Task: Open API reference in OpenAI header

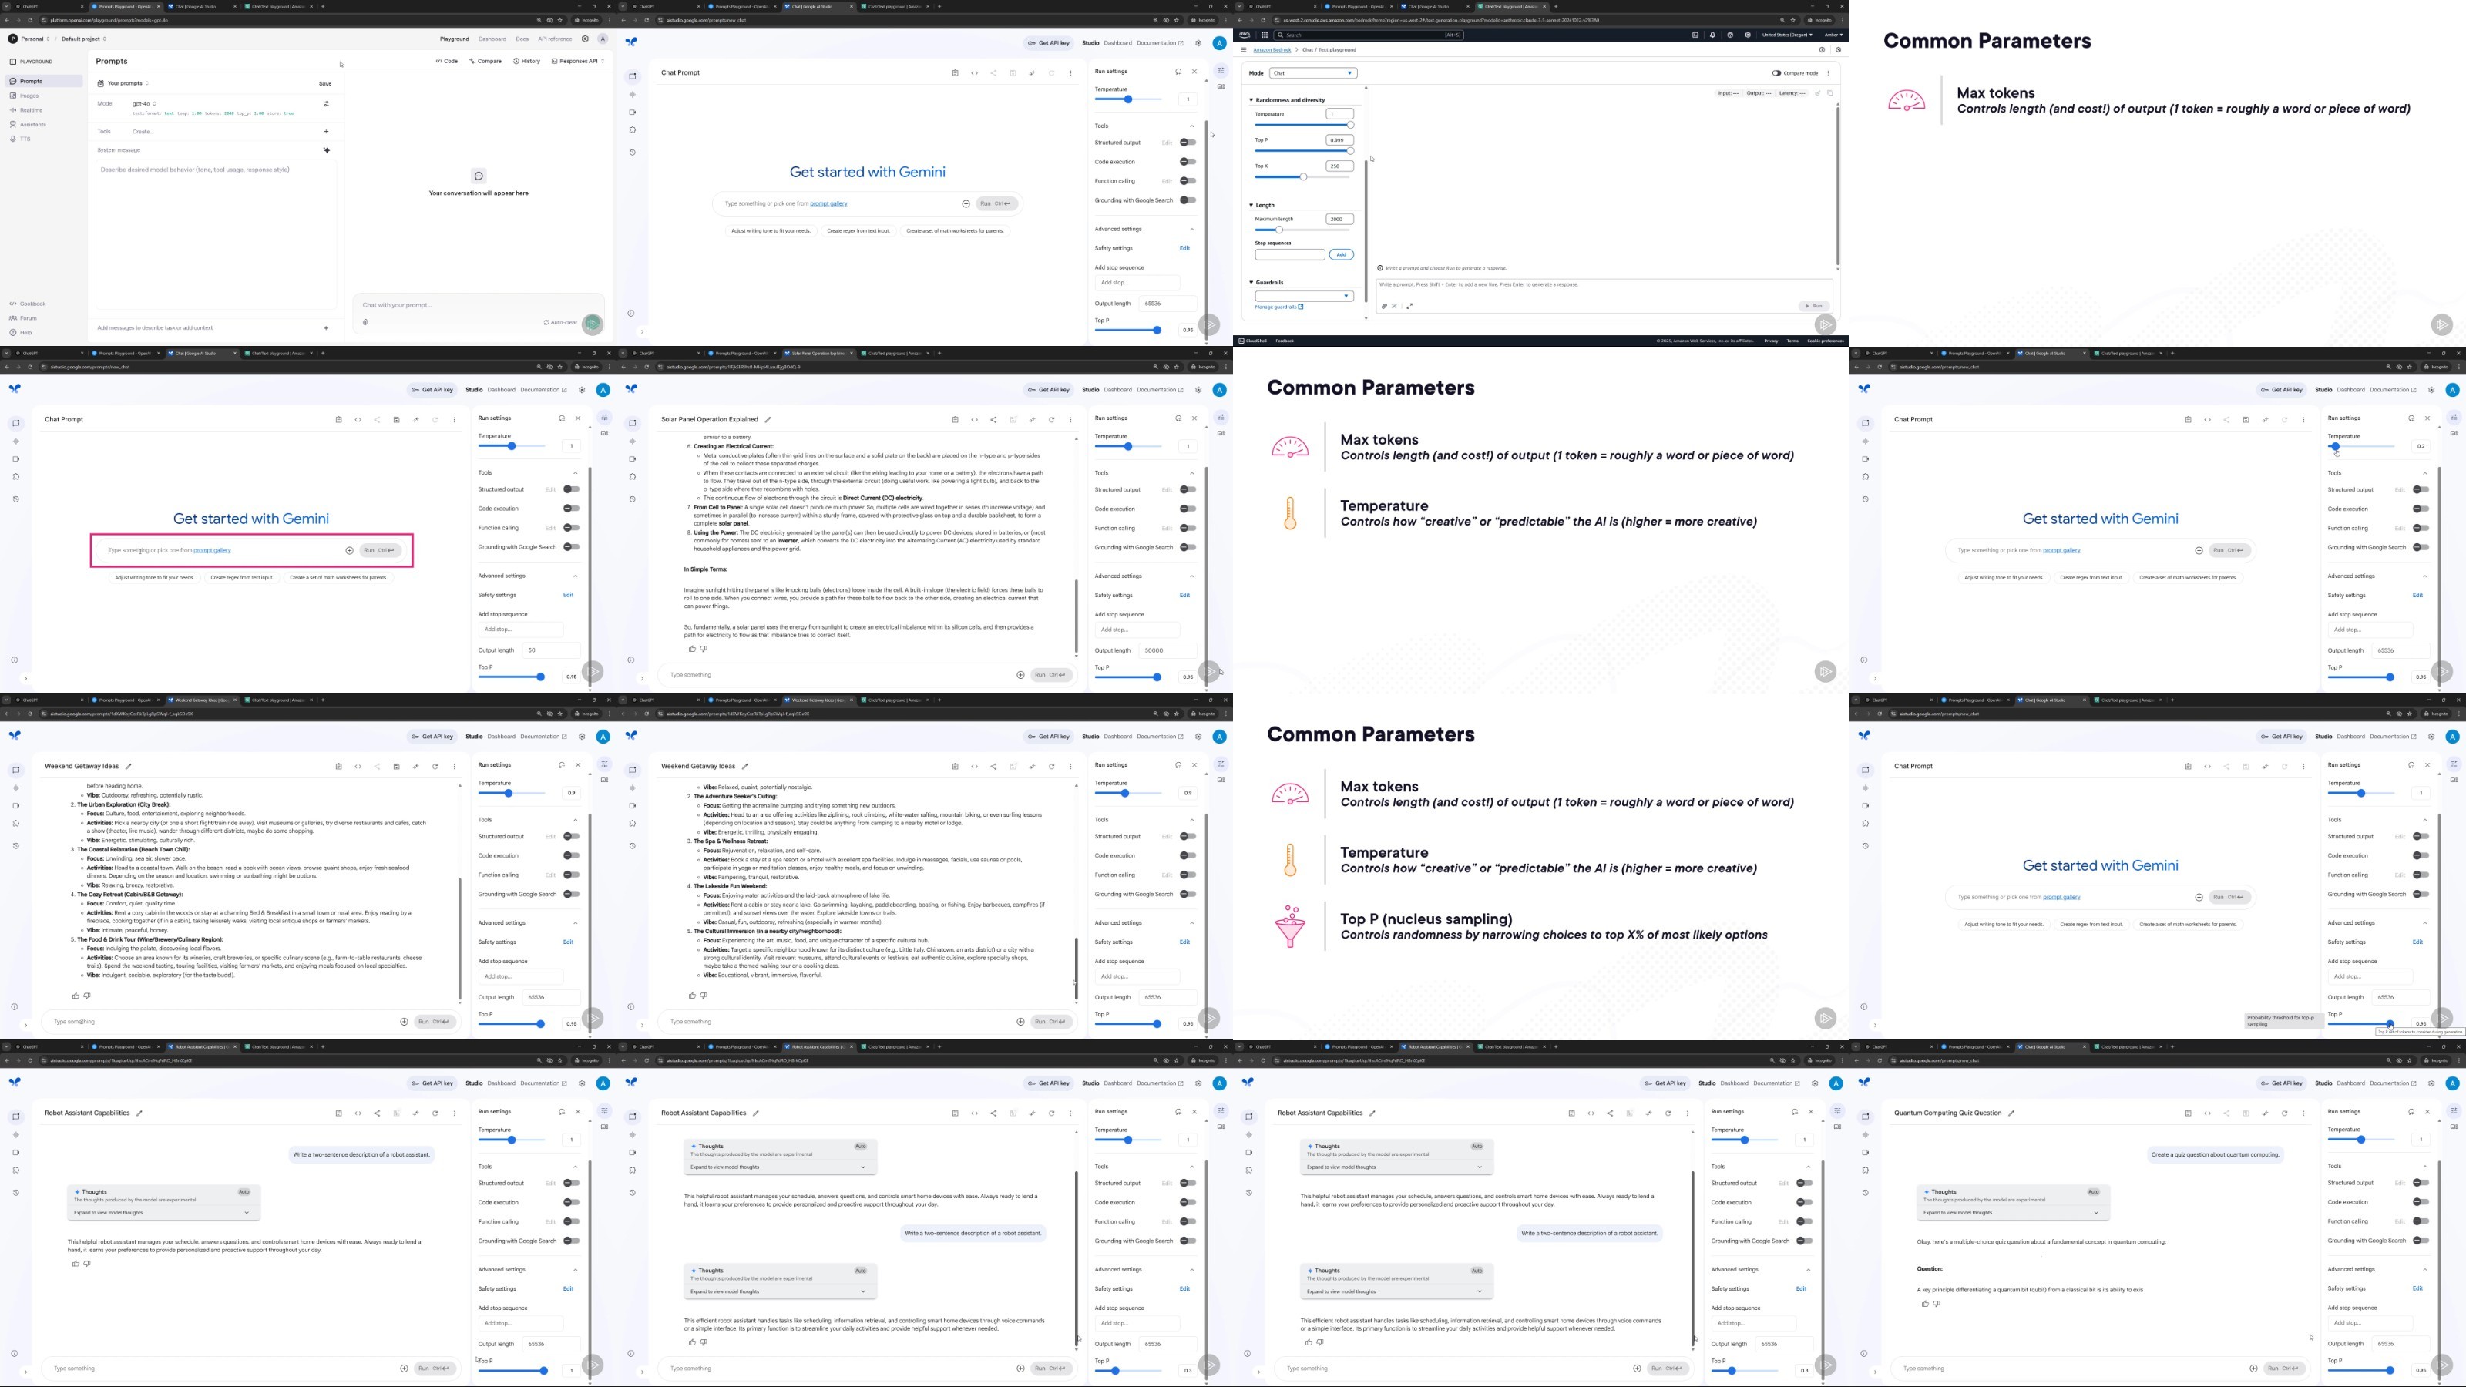Action: click(555, 39)
